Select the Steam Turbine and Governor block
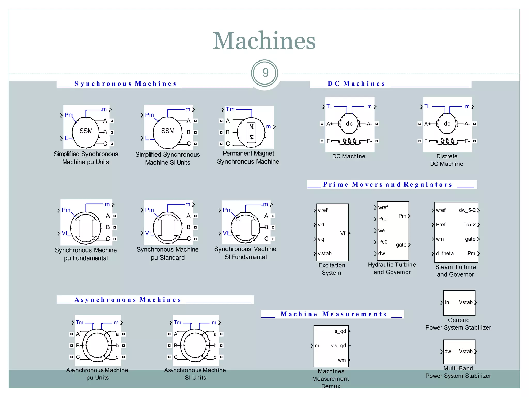This screenshot has width=529, height=397. tap(456, 232)
